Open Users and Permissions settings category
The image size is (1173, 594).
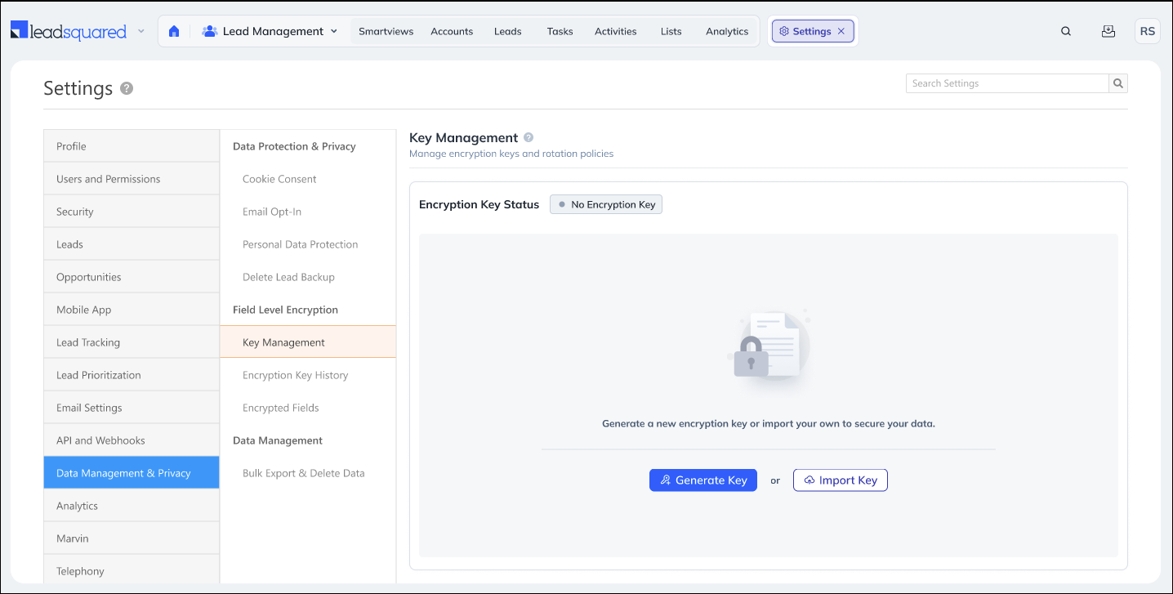[x=108, y=179]
